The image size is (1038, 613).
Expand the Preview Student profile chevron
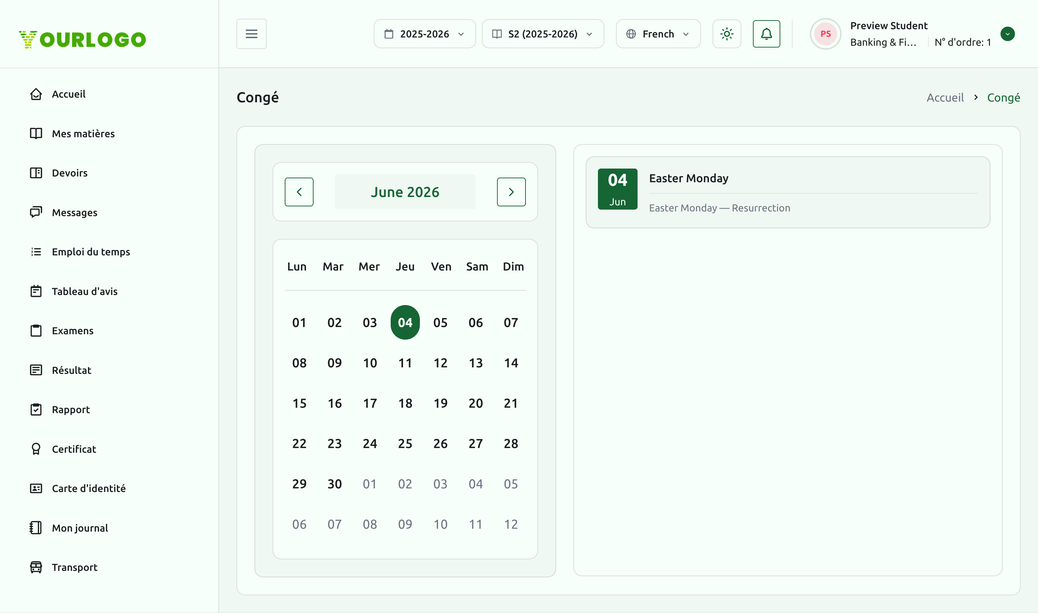1007,34
